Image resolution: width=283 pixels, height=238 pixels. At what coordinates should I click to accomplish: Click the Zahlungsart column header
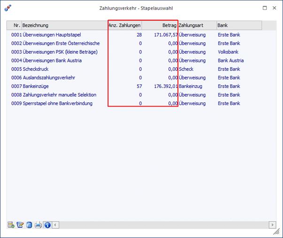[197, 25]
